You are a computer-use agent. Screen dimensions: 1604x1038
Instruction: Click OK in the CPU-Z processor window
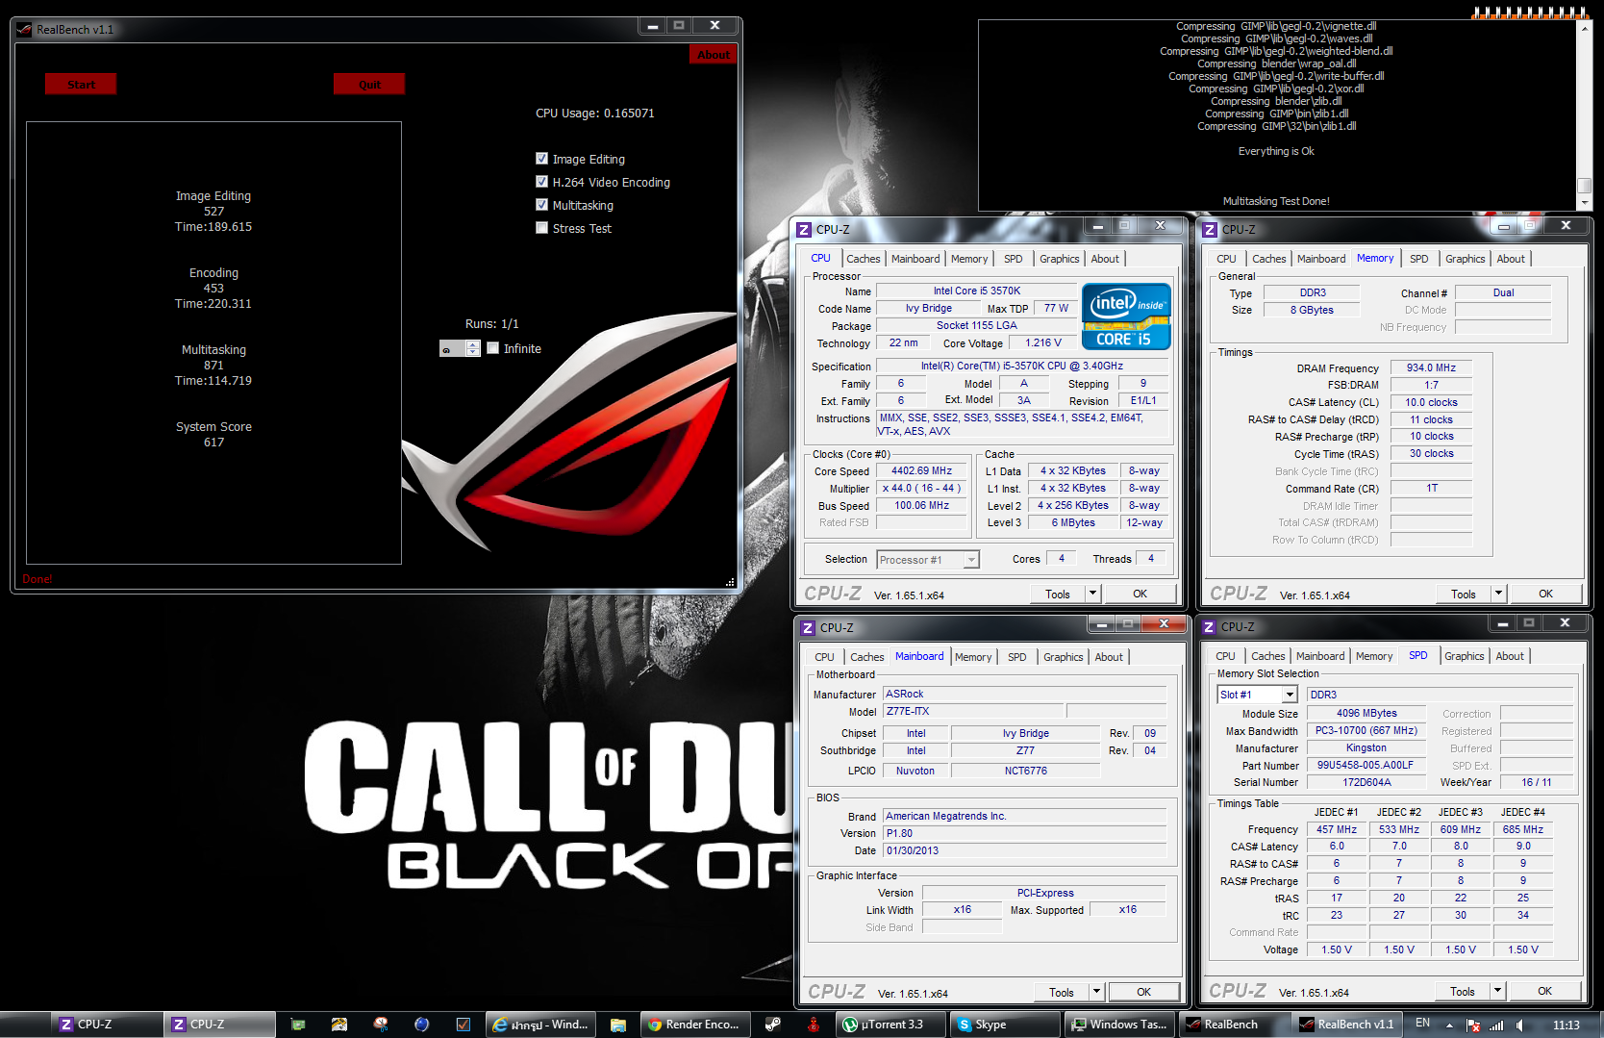coord(1140,594)
